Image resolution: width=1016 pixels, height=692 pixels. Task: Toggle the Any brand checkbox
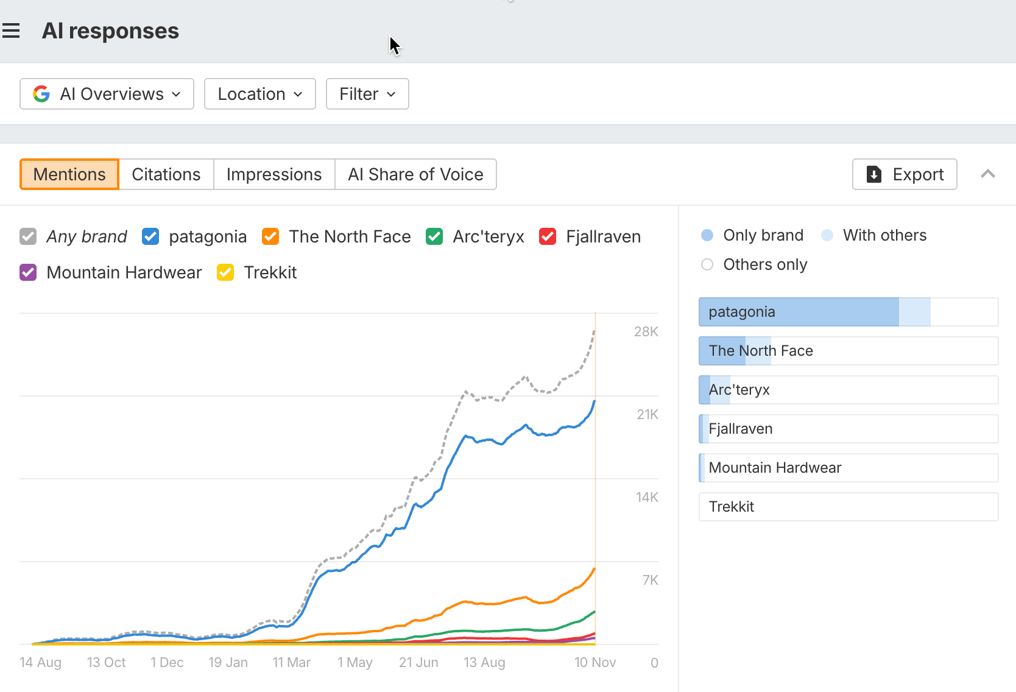click(28, 236)
